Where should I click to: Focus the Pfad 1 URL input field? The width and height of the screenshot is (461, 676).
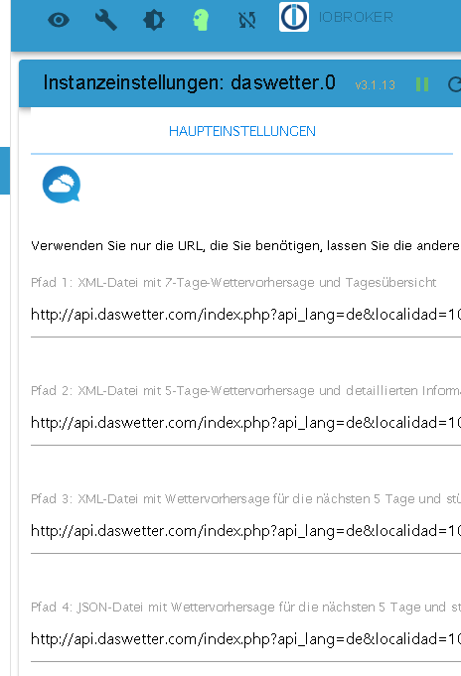coord(245,315)
